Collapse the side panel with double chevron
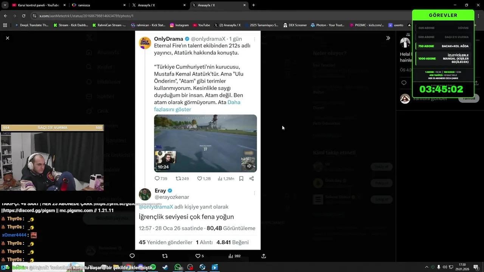This screenshot has width=484, height=272. [388, 38]
